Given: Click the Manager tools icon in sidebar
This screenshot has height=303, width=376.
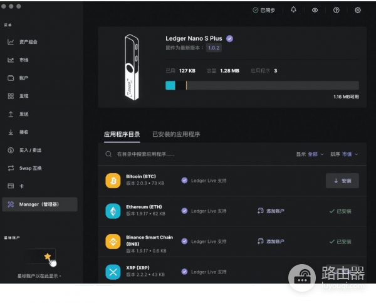Looking at the screenshot, I should click(11, 205).
